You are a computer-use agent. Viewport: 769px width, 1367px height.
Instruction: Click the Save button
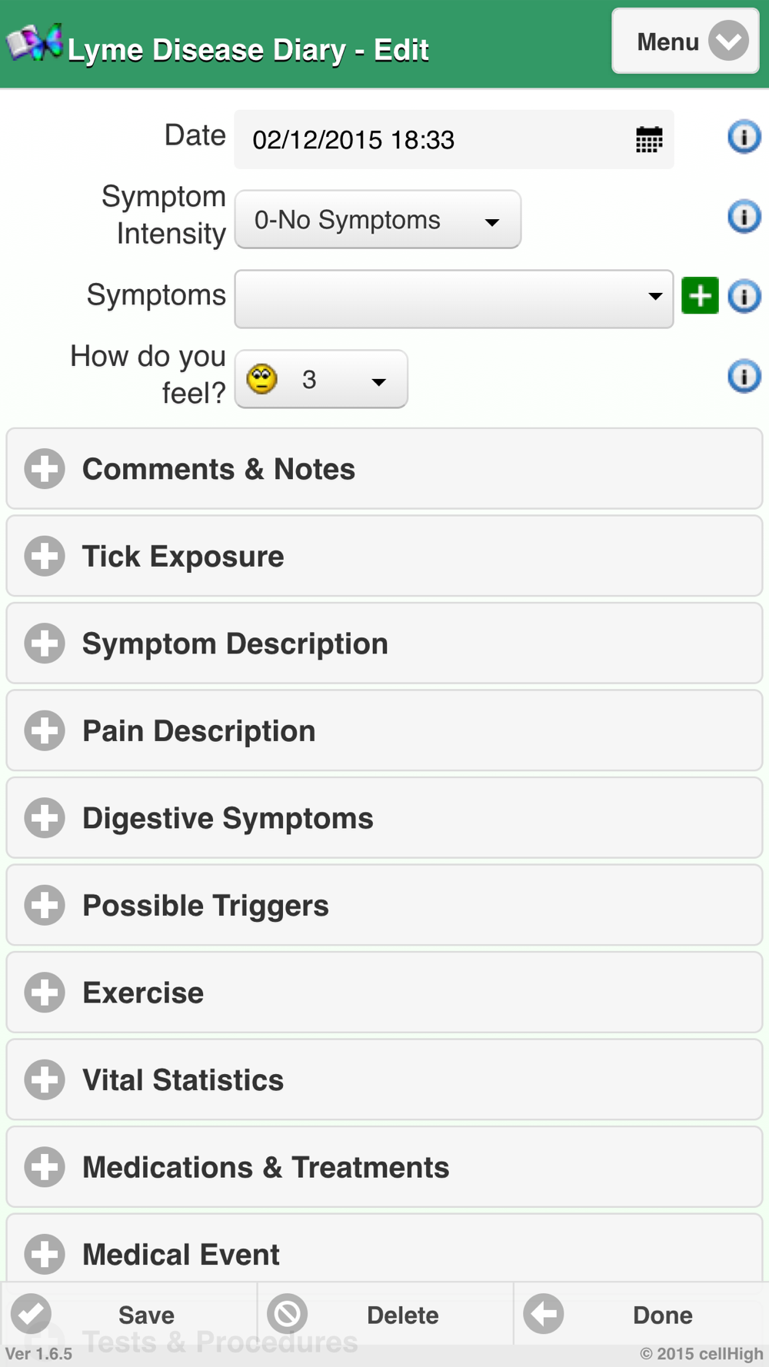click(129, 1314)
